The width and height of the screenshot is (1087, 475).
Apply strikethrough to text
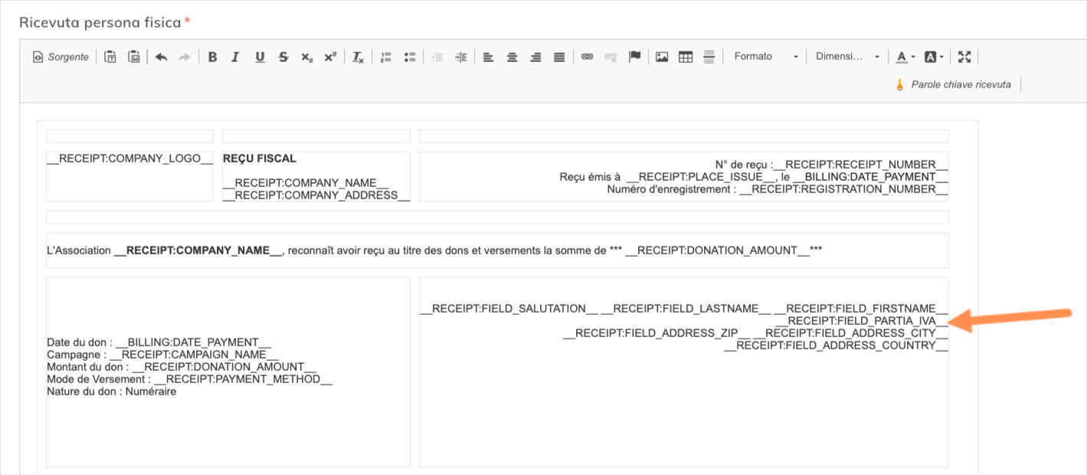283,57
